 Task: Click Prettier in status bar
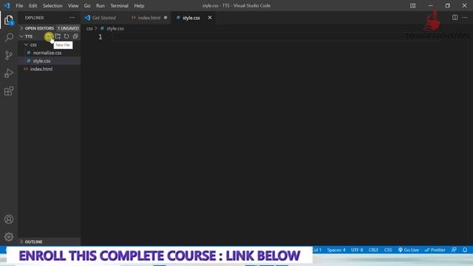coord(435,250)
